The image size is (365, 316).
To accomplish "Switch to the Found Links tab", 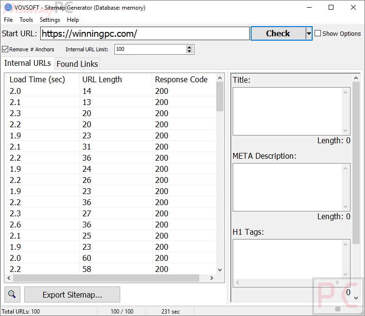I will [77, 64].
